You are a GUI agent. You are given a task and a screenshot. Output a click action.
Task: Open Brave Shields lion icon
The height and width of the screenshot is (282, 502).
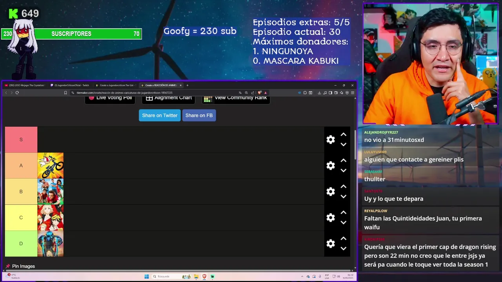click(260, 93)
